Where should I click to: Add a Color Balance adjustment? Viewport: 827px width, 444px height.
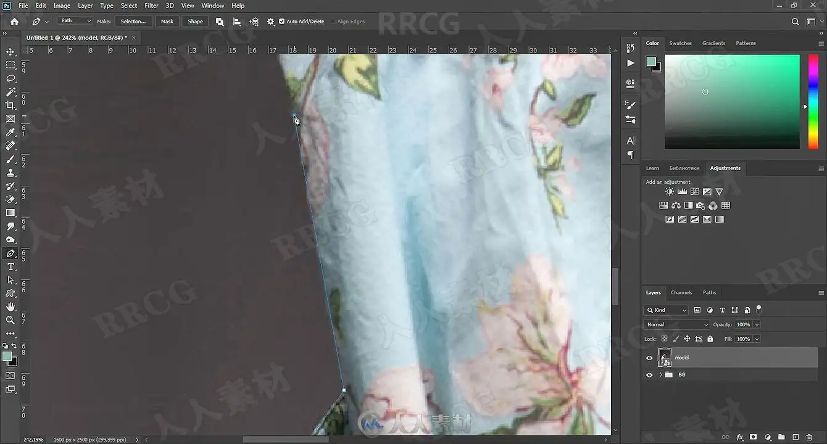tap(676, 205)
